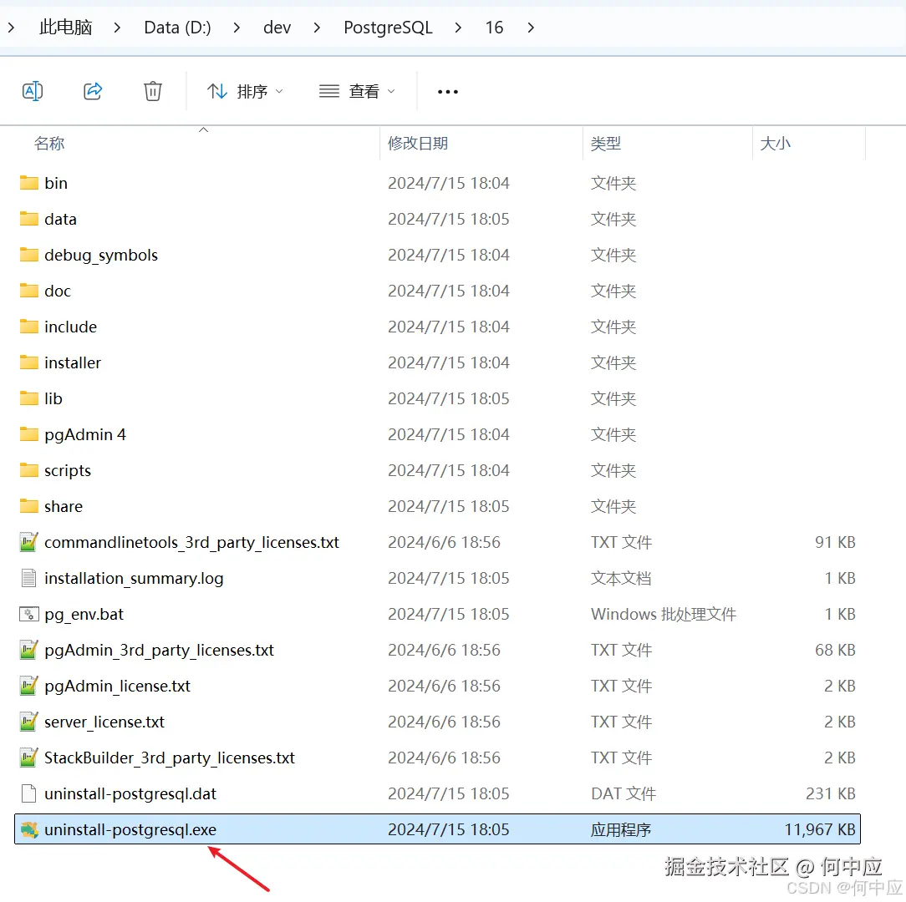This screenshot has height=902, width=906.
Task: Sort by 名称 column header
Action: (49, 143)
